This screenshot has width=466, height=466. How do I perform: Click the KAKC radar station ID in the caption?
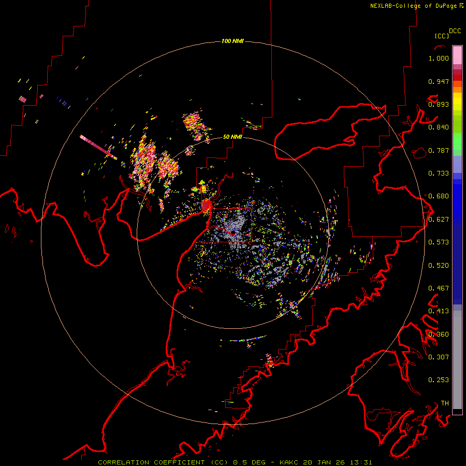point(290,462)
